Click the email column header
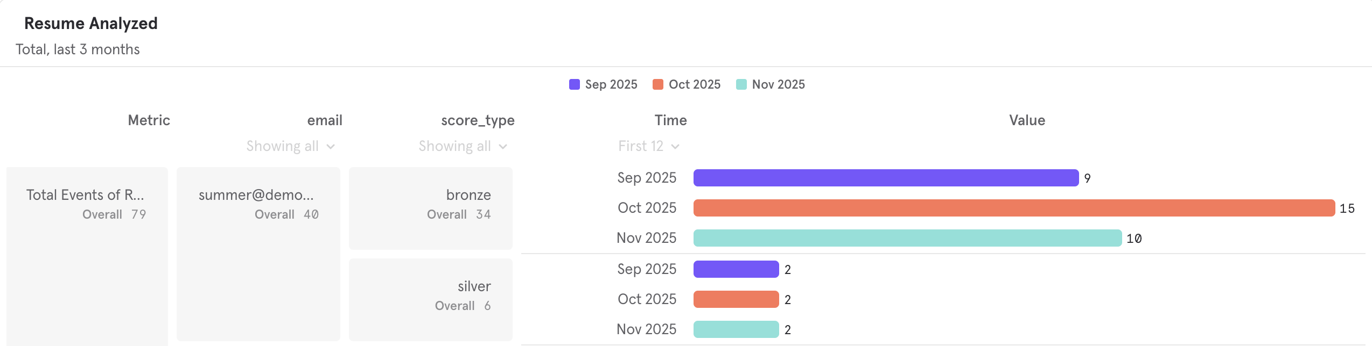Screen dimensions: 1372x346 pyautogui.click(x=324, y=120)
